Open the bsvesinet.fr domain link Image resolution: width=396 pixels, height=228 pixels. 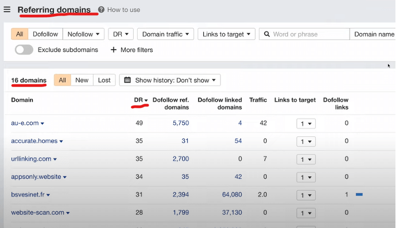tap(28, 195)
